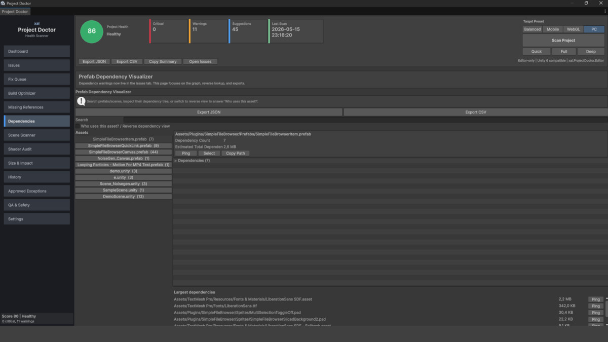Click Ping for the selected SimpleFileBrowserItem prefab

186,153
